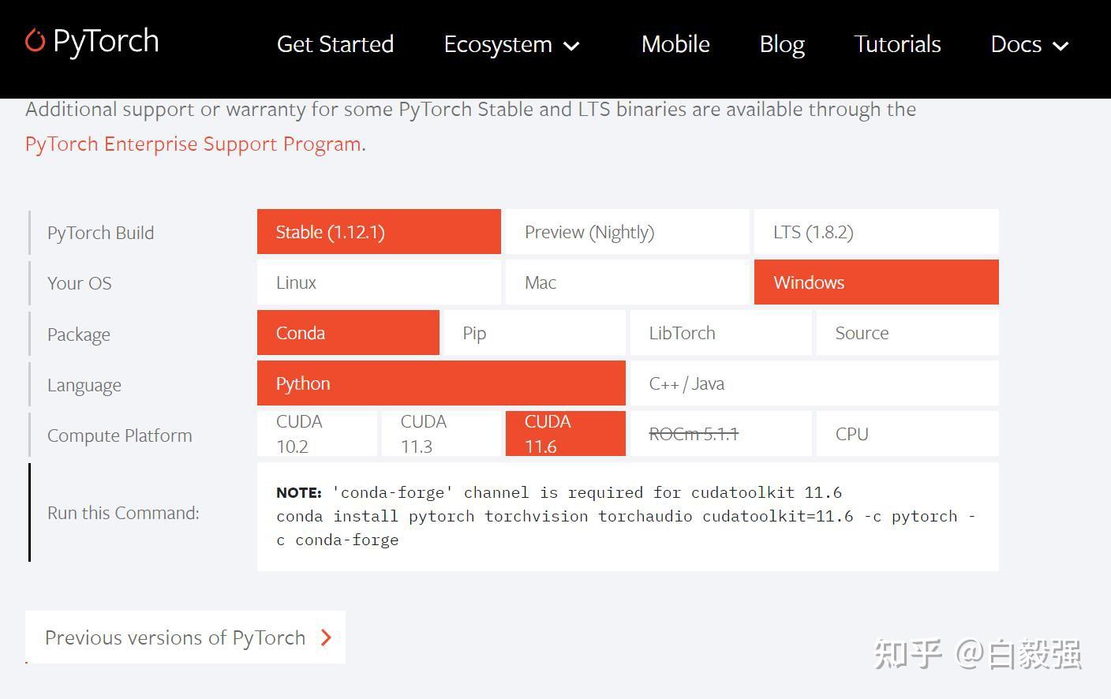Open the Tutorials page
The height and width of the screenshot is (699, 1111).
tap(897, 45)
